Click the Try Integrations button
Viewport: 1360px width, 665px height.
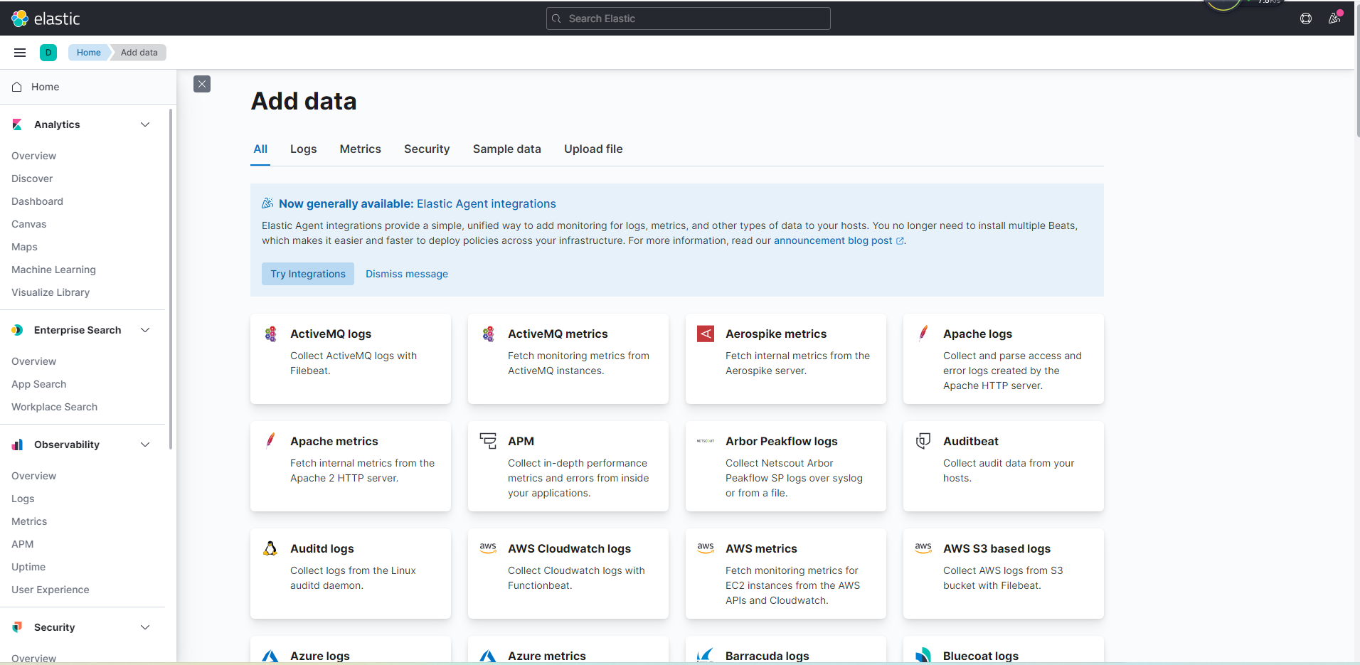pyautogui.click(x=308, y=274)
